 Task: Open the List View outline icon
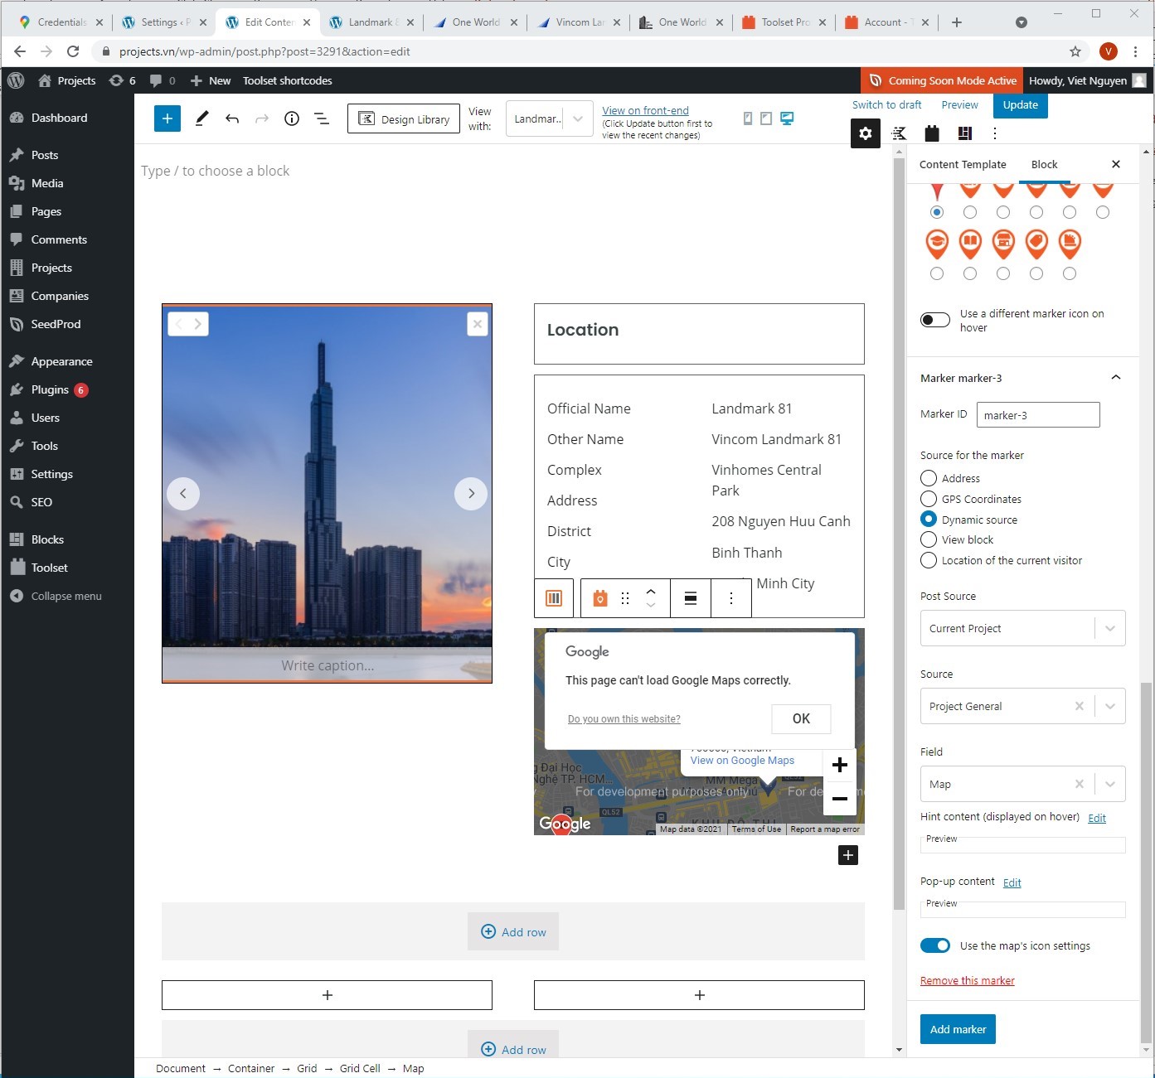pyautogui.click(x=322, y=118)
